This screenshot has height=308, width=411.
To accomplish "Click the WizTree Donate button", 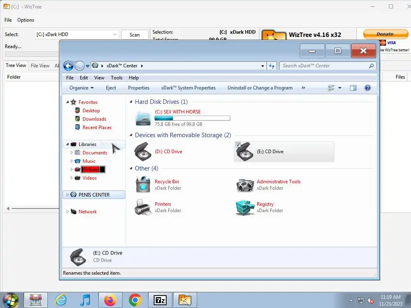I will [385, 34].
